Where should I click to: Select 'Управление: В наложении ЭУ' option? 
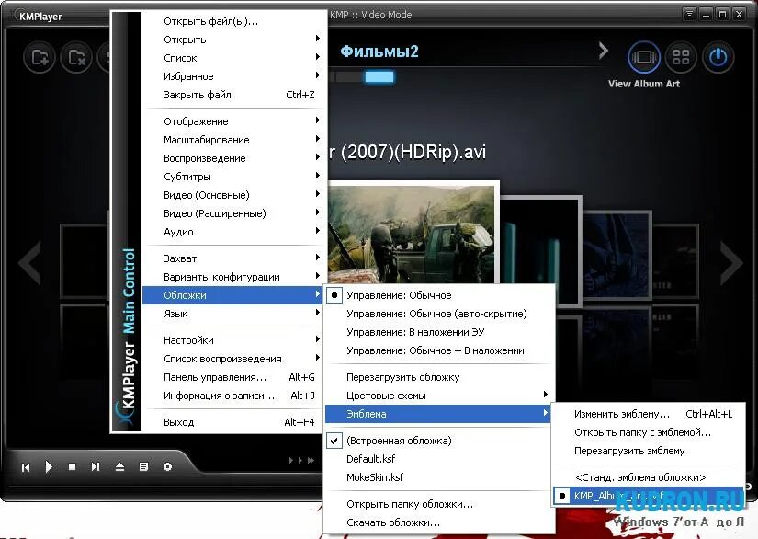click(439, 332)
